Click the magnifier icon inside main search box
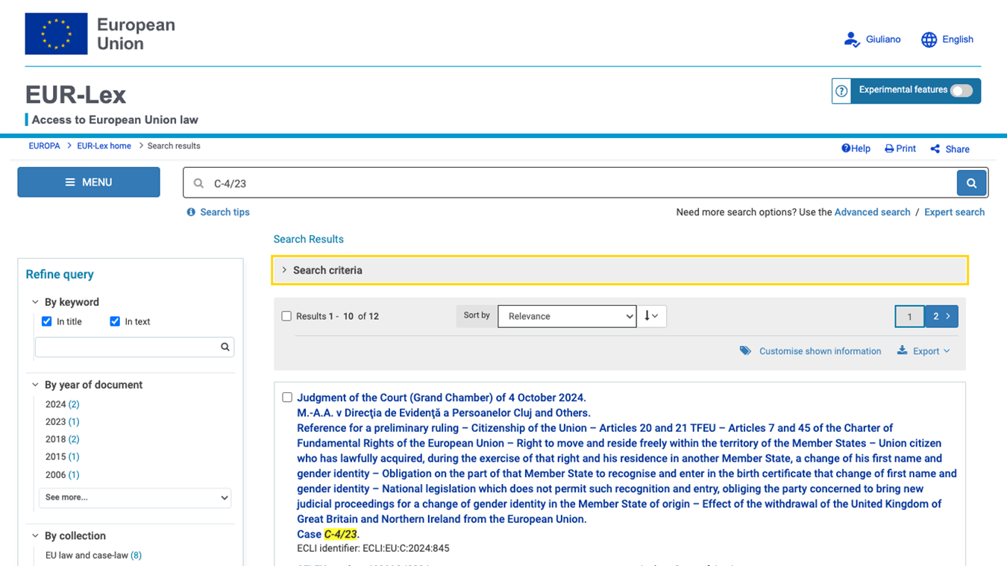Viewport: 1007px width, 566px height. (x=198, y=183)
